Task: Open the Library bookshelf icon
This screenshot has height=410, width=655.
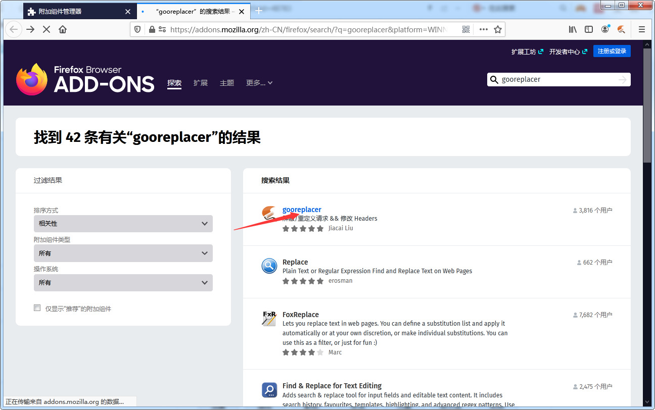Action: [x=573, y=29]
